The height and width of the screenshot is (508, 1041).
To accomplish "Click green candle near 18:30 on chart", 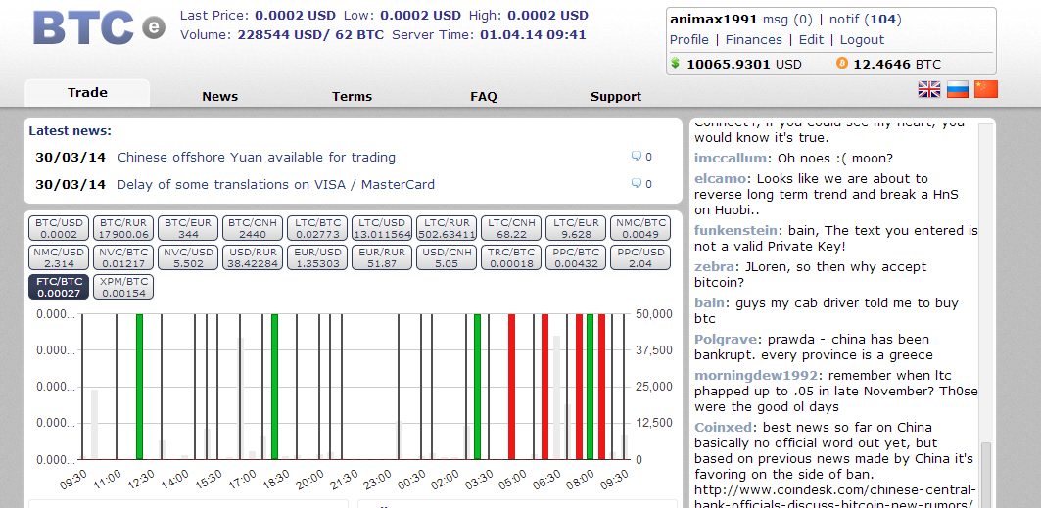I will tap(275, 387).
